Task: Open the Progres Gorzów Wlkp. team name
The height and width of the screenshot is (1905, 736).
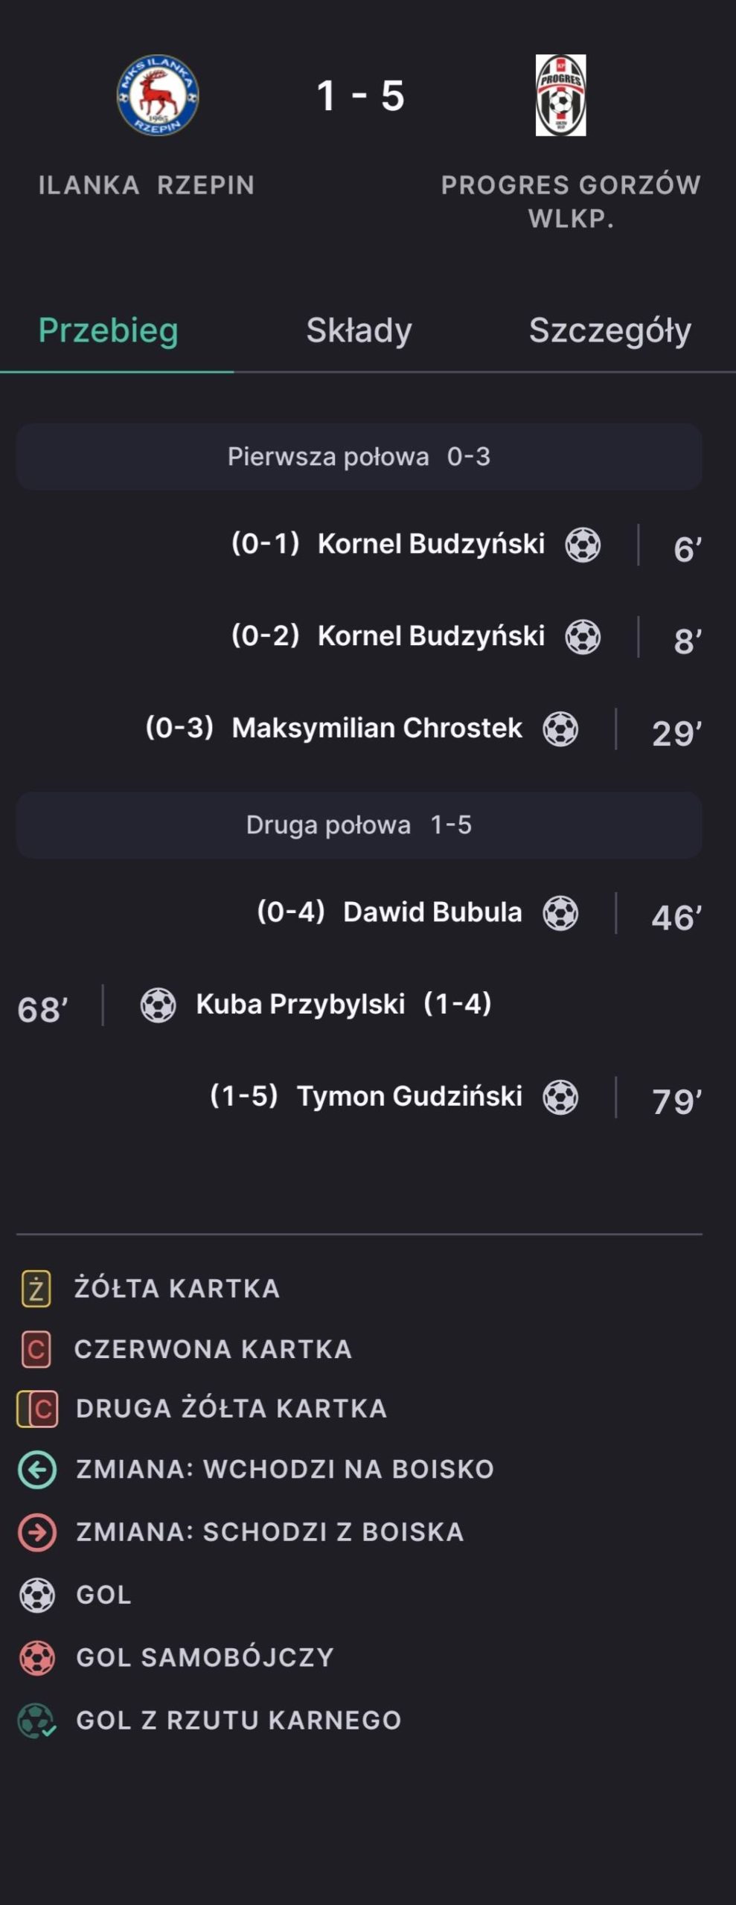Action: pyautogui.click(x=571, y=201)
